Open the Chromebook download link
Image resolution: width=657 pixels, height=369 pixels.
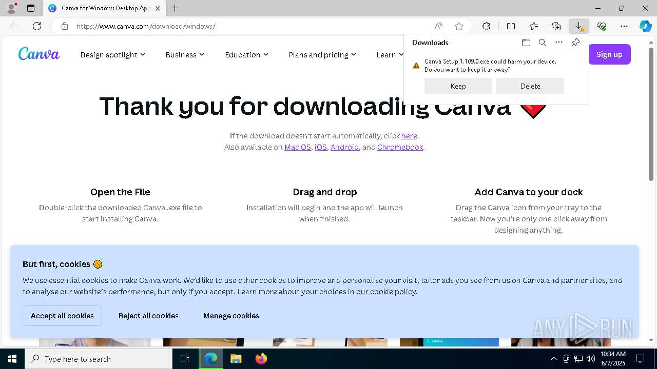coord(400,147)
